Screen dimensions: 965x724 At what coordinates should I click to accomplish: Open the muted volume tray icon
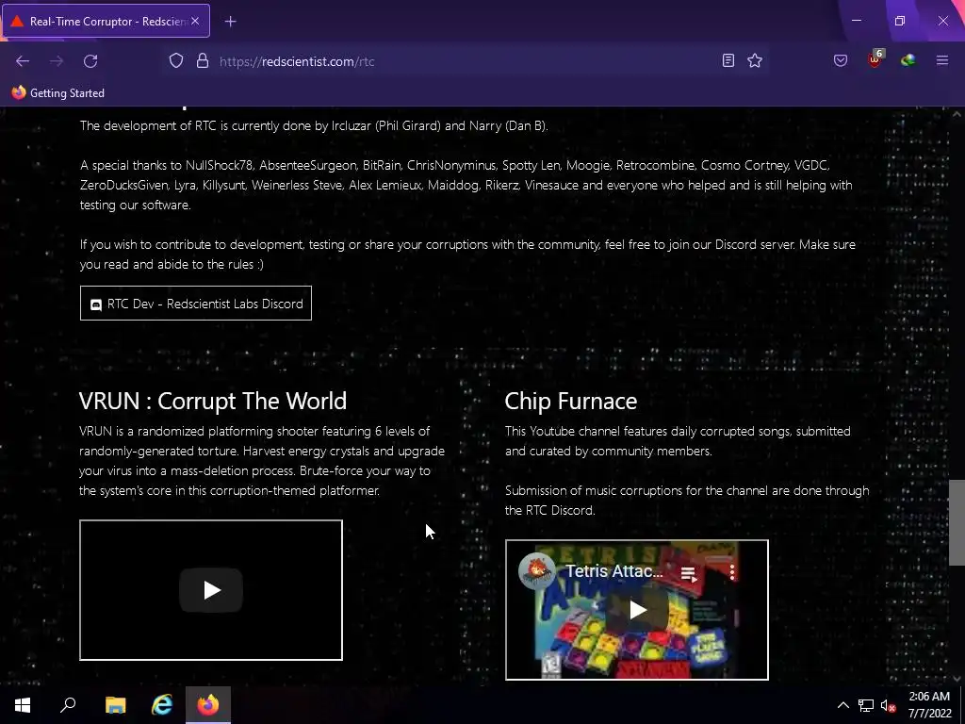(x=888, y=705)
